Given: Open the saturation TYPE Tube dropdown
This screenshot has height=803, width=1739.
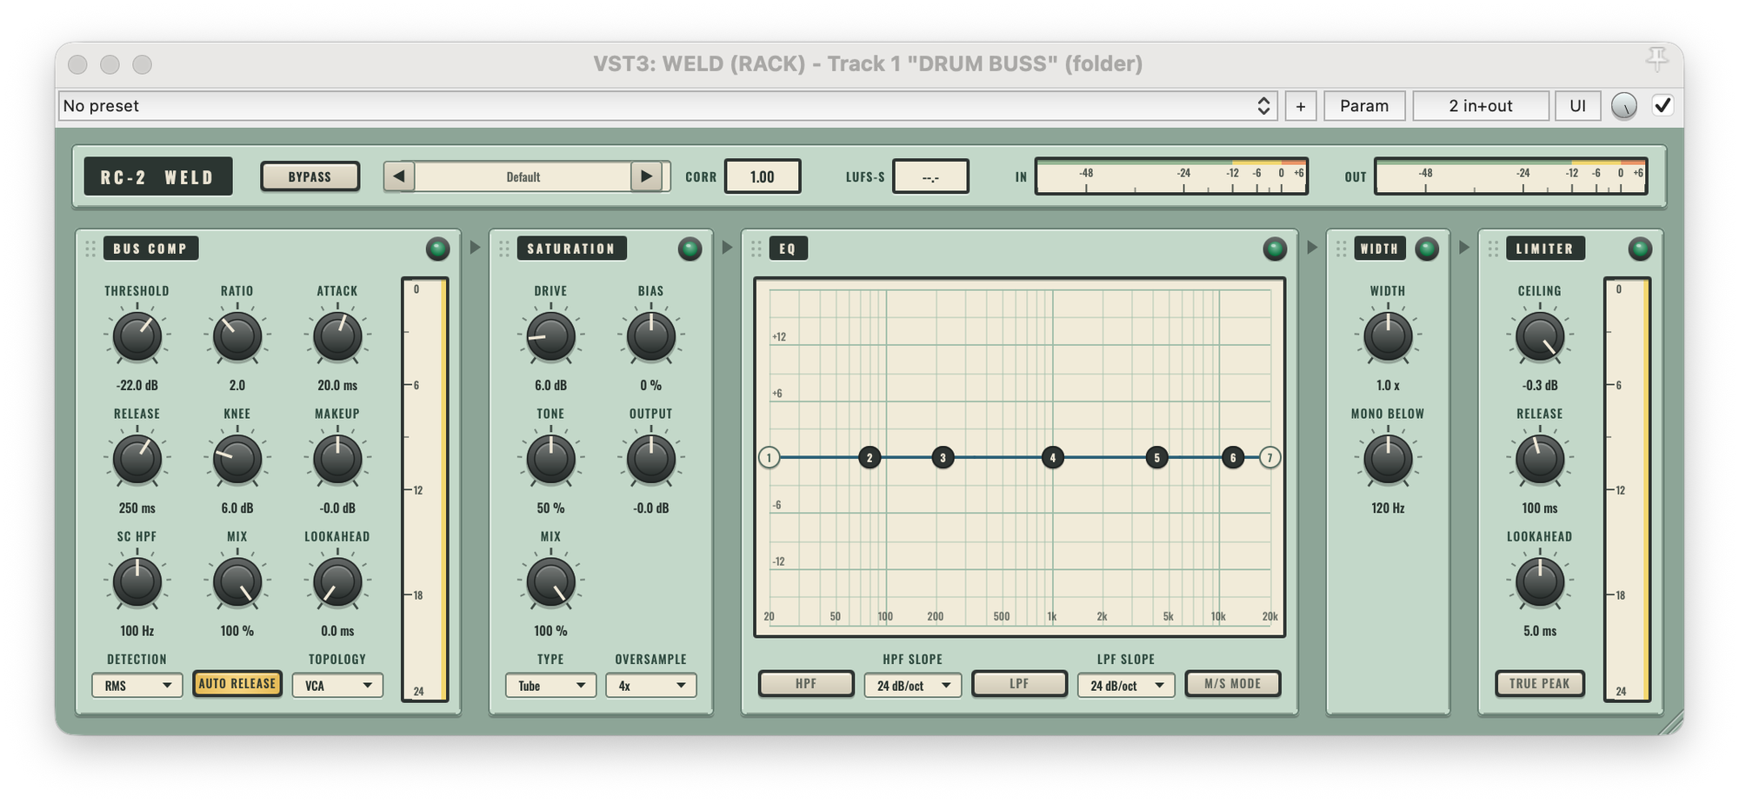Looking at the screenshot, I should [x=550, y=686].
